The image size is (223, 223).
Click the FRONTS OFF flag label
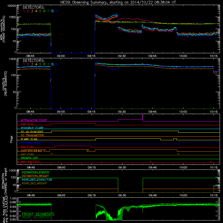click(x=30, y=158)
